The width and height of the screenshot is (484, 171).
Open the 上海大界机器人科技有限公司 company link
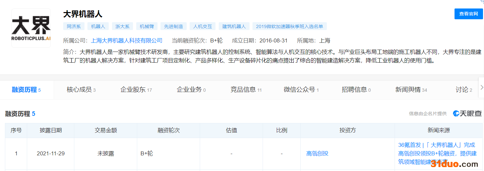tap(126, 40)
